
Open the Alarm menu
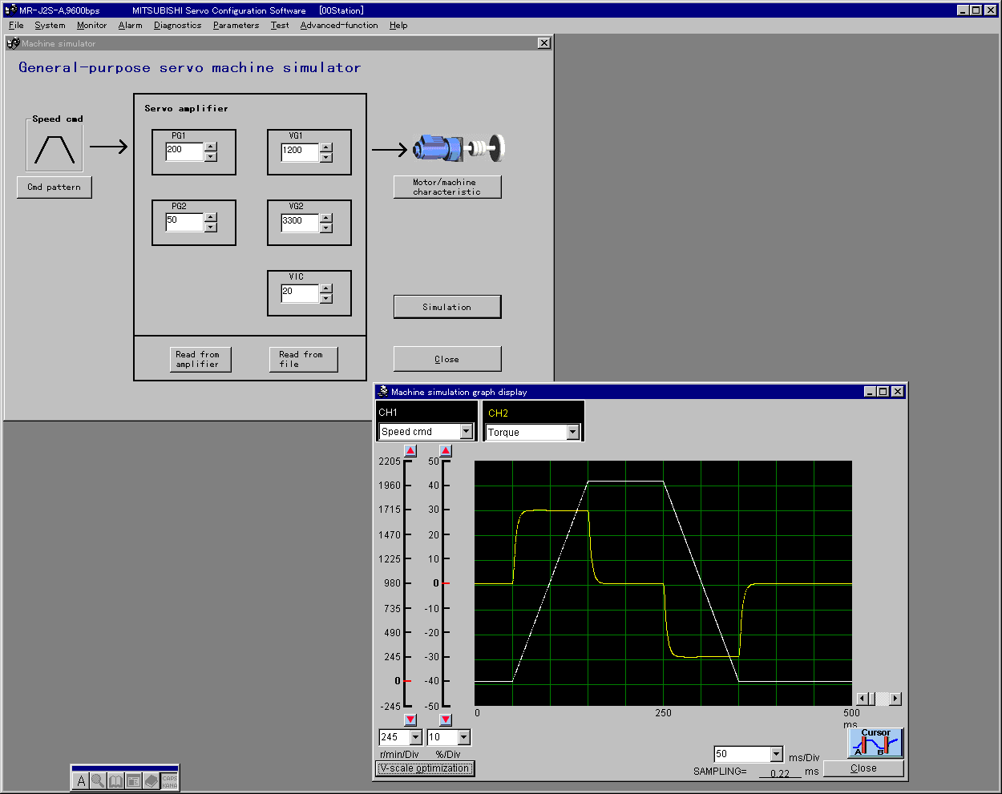coord(130,25)
